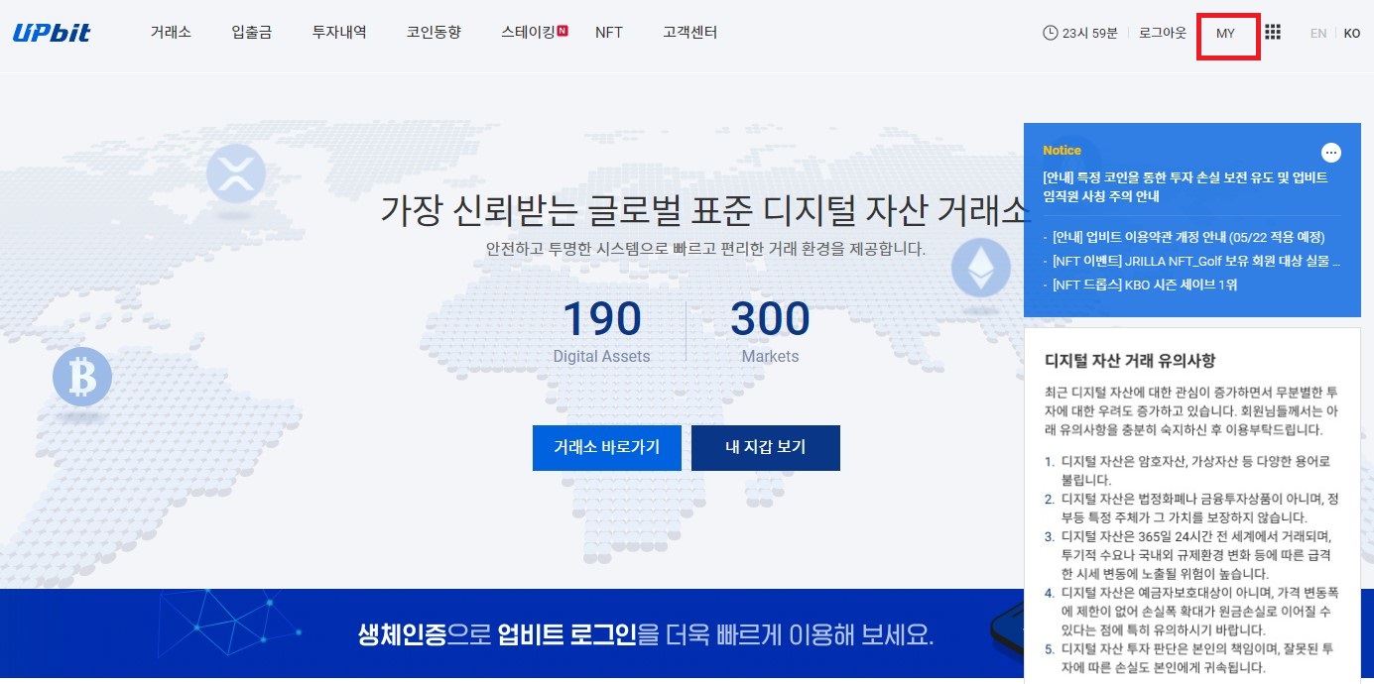Click the 디지털 자산 거래 유의사항 heading
Screen dimensions: 1374x684
(1130, 361)
